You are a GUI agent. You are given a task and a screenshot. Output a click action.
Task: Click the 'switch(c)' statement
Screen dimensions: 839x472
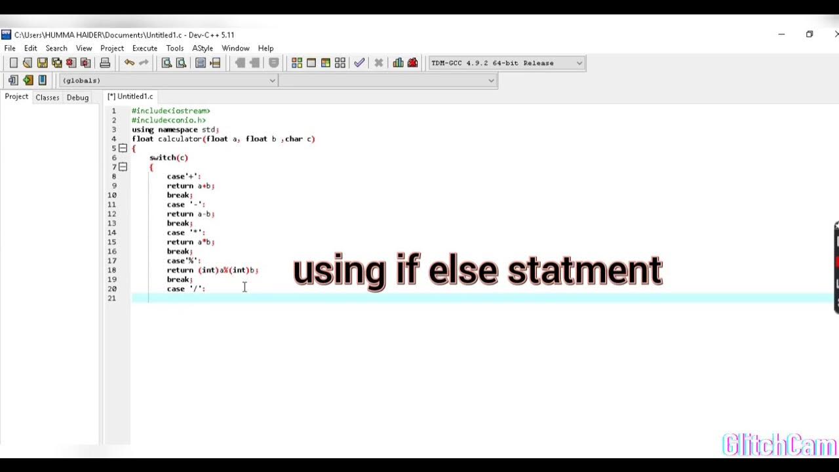[x=168, y=157]
